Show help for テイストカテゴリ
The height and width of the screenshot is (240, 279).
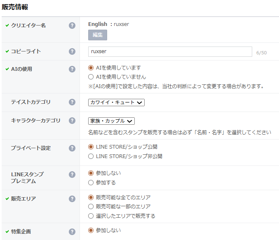pos(72,102)
